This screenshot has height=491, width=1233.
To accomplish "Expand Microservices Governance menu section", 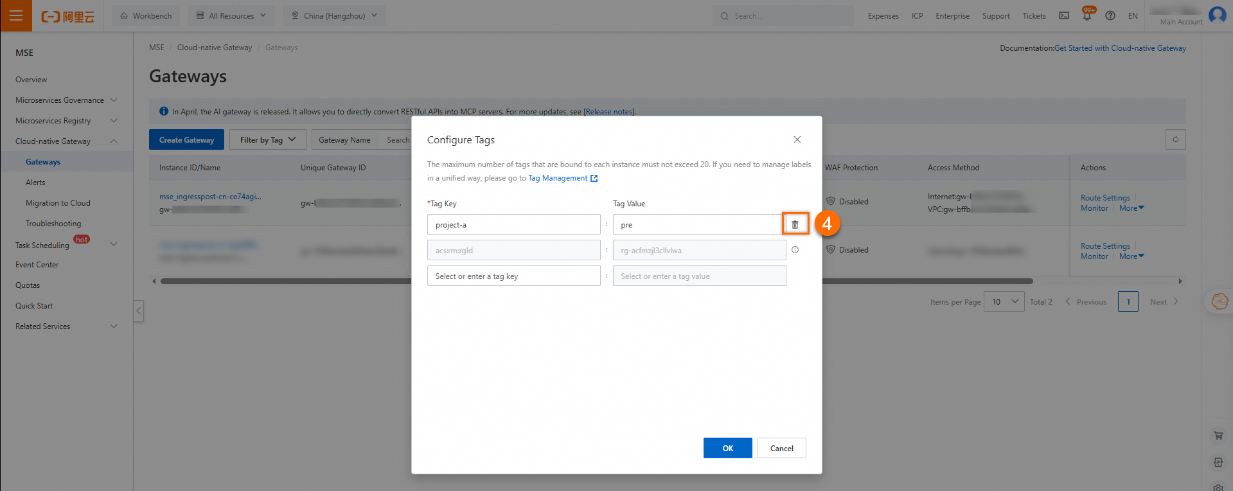I will click(67, 100).
